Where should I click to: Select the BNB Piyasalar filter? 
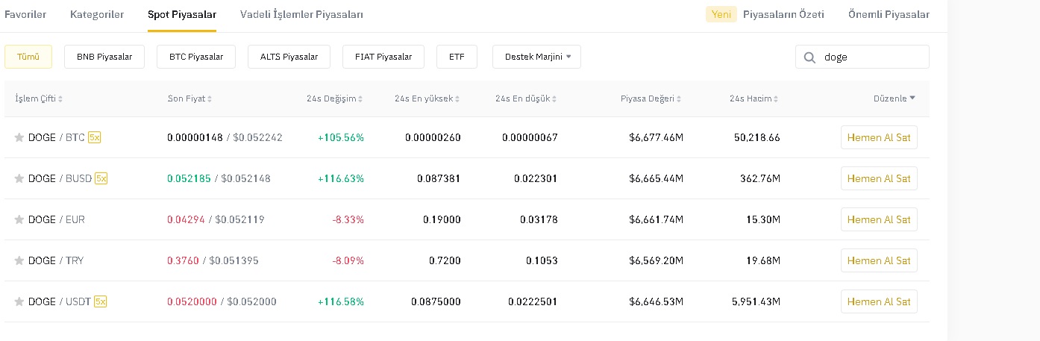tap(104, 57)
